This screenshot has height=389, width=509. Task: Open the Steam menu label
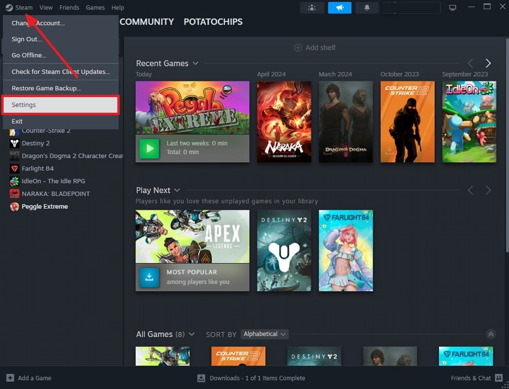24,7
